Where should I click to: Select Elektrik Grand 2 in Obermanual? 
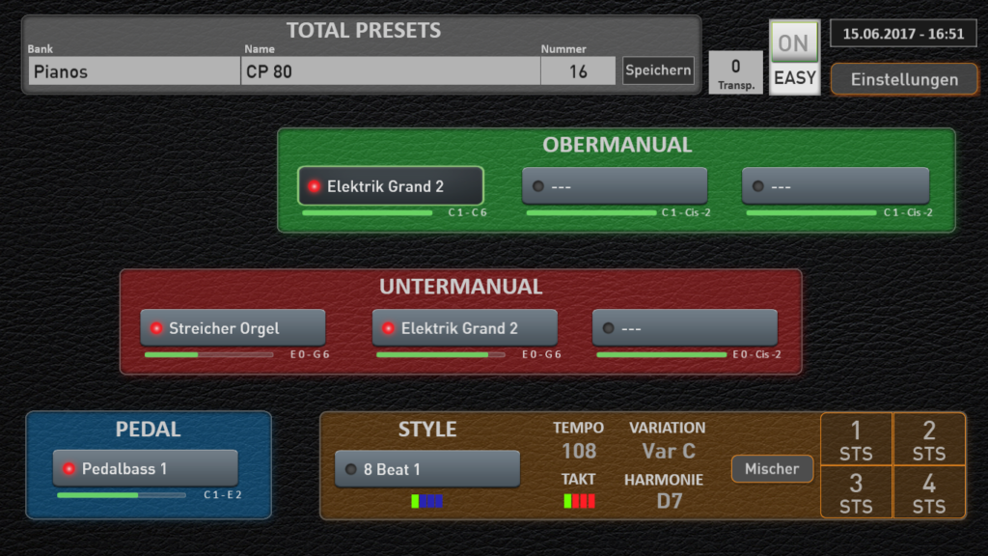pyautogui.click(x=391, y=186)
